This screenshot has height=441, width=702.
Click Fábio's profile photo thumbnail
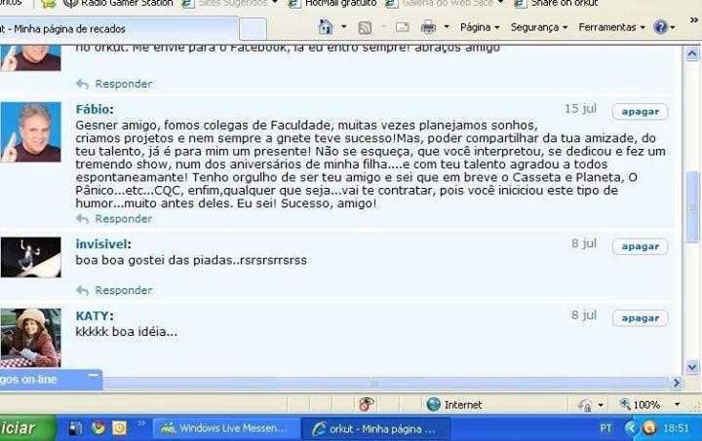point(30,131)
